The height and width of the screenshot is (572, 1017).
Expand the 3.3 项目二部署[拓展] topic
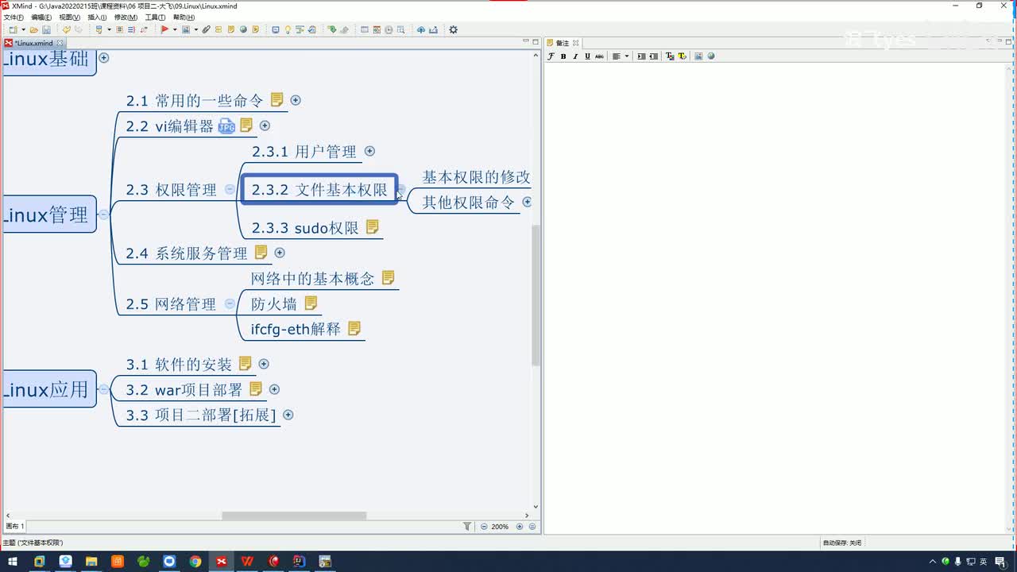(x=288, y=415)
